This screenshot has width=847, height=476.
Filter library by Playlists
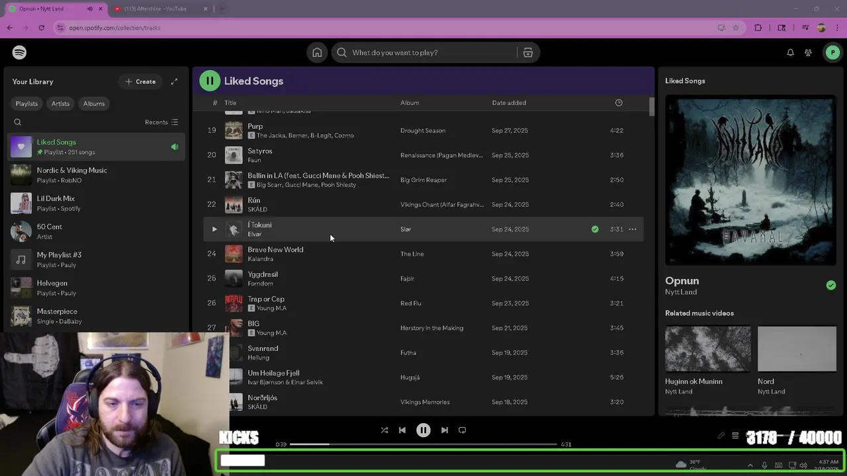coord(26,104)
